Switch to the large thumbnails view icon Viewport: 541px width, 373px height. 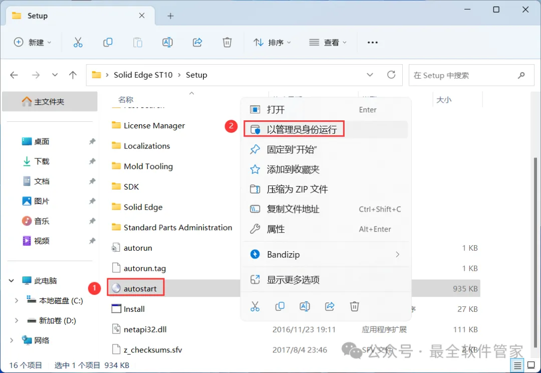point(531,365)
